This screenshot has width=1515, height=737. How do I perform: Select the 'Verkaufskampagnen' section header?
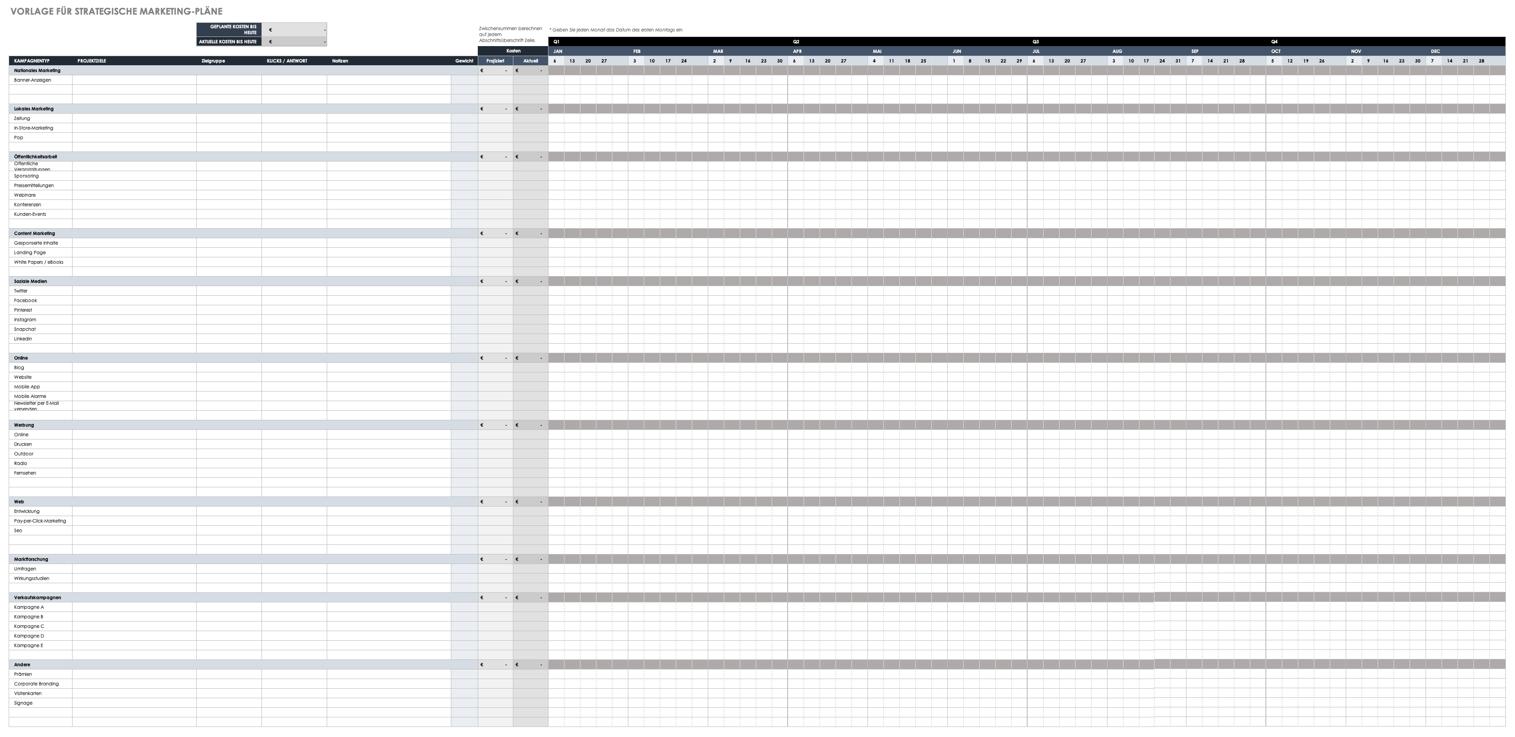tap(243, 597)
